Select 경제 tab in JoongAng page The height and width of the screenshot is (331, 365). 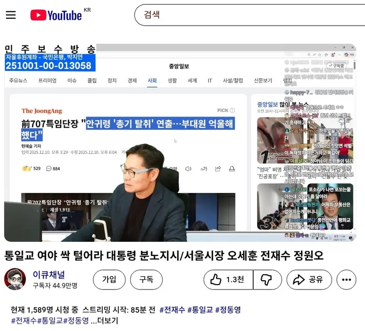(x=132, y=80)
